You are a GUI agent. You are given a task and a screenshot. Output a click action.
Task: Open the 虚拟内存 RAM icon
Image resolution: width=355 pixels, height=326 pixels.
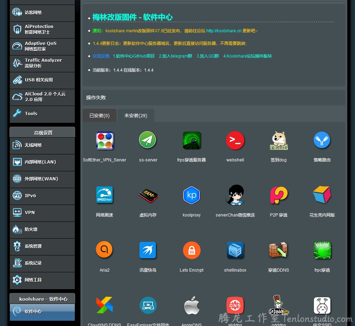[148, 195]
